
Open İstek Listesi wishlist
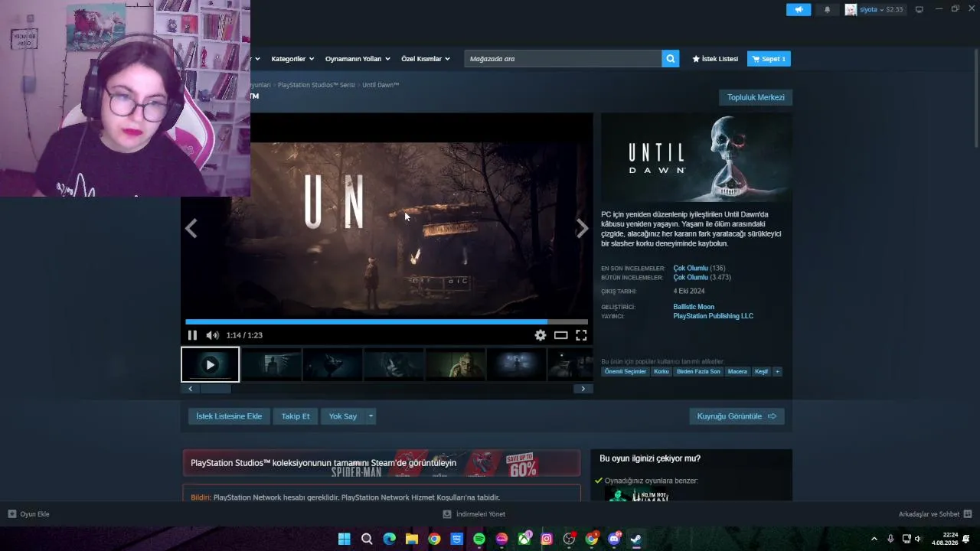[x=715, y=59]
